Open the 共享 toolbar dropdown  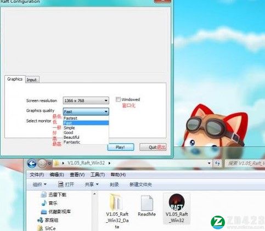coord(92,184)
